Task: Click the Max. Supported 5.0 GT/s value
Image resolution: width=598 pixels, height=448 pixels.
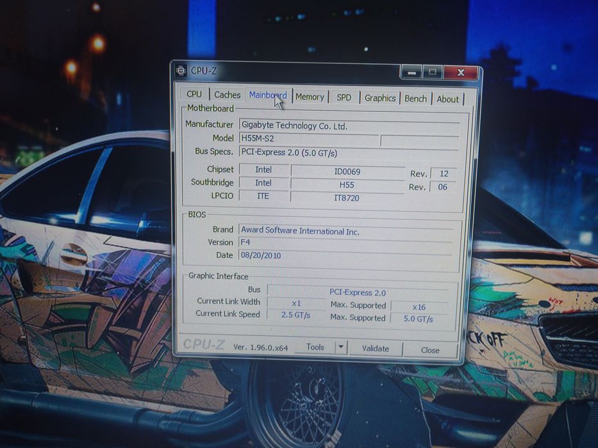Action: pos(419,319)
